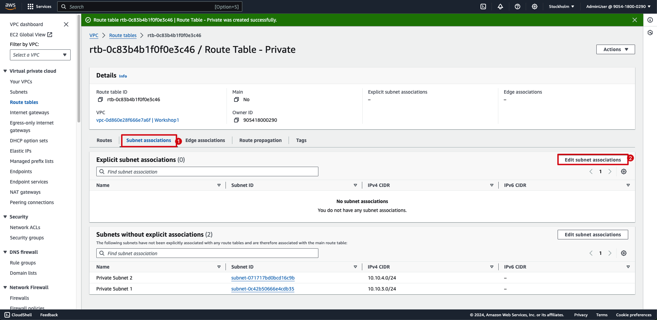Open the subnet-071717bd0bcd16c9b link
Viewport: 657px width, 320px height.
click(263, 278)
